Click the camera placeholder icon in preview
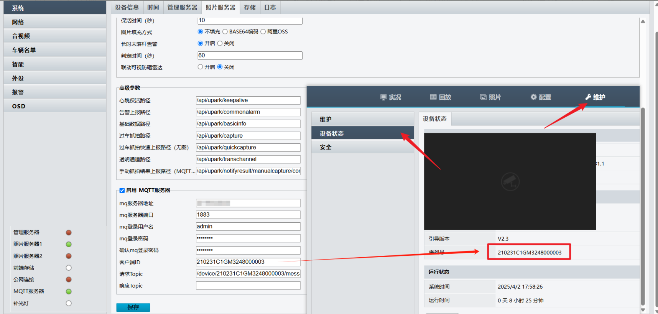 click(510, 181)
